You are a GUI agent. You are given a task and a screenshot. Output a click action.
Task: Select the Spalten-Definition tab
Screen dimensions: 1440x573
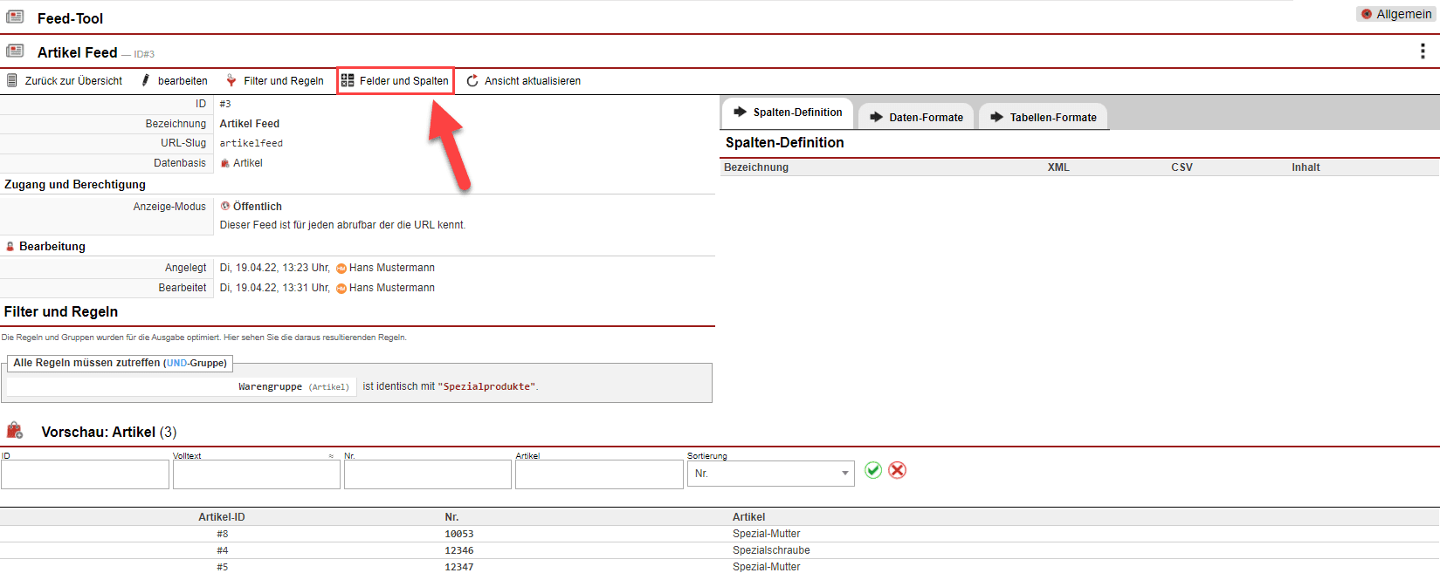click(788, 113)
